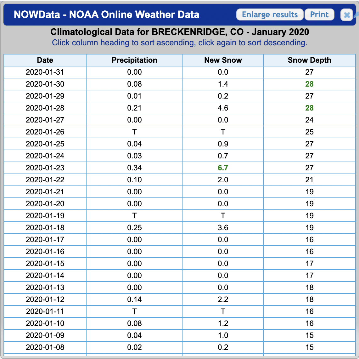Sort by New Snow column heading
The height and width of the screenshot is (359, 359).
coord(223,60)
